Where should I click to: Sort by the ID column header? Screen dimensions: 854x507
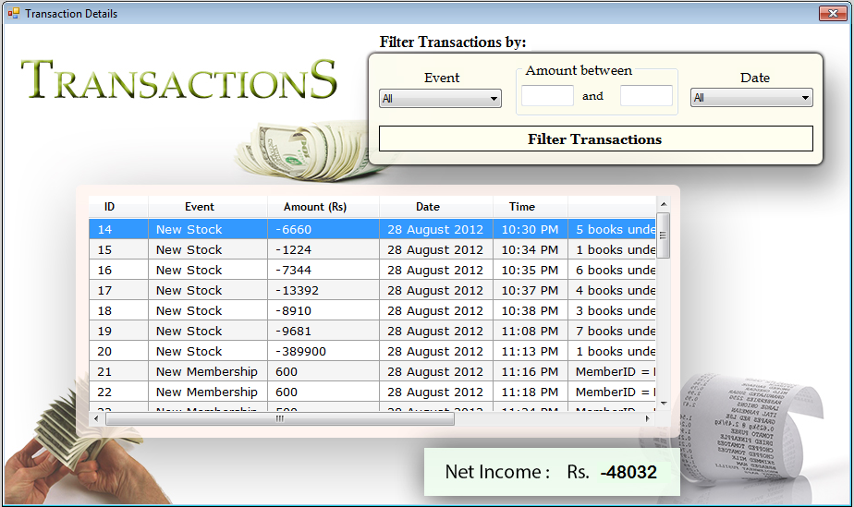tap(110, 207)
